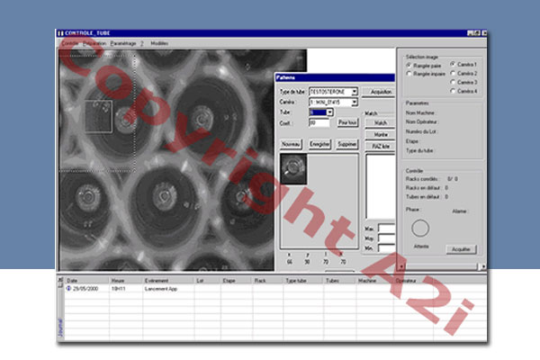This screenshot has width=540, height=360.
Task: Click the info icon in the journal row
Action: click(x=70, y=288)
